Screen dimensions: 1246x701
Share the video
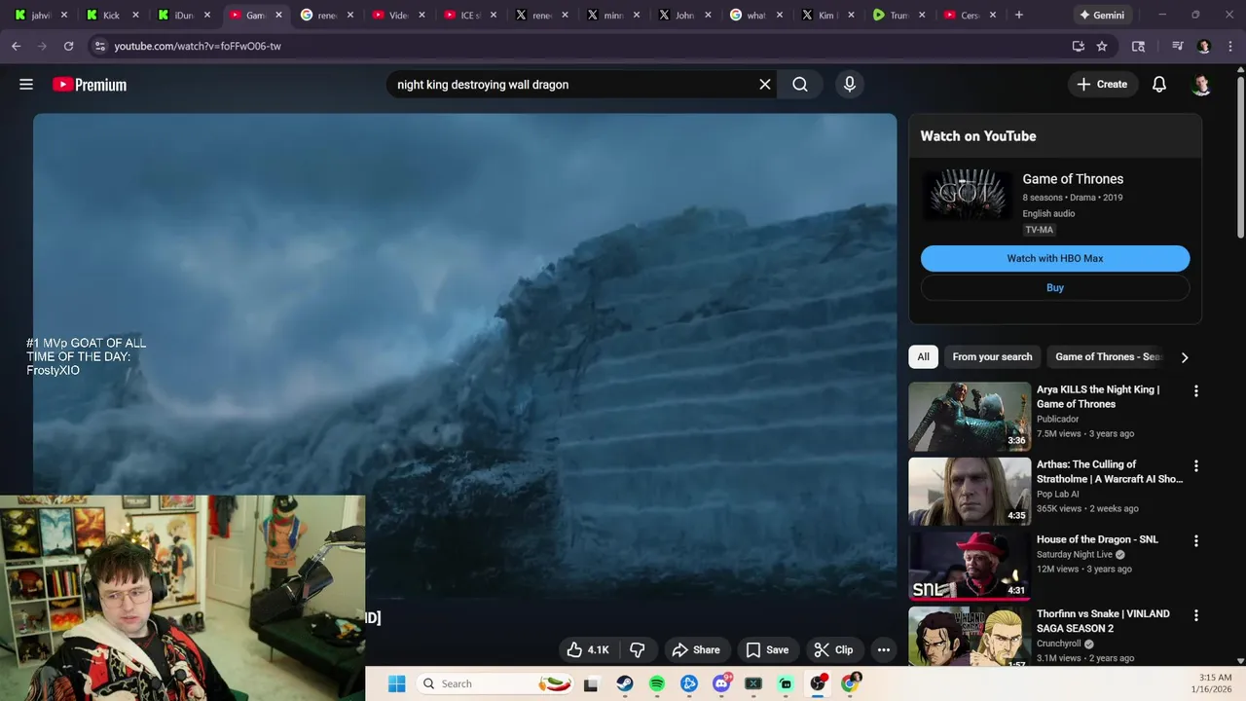tap(696, 650)
